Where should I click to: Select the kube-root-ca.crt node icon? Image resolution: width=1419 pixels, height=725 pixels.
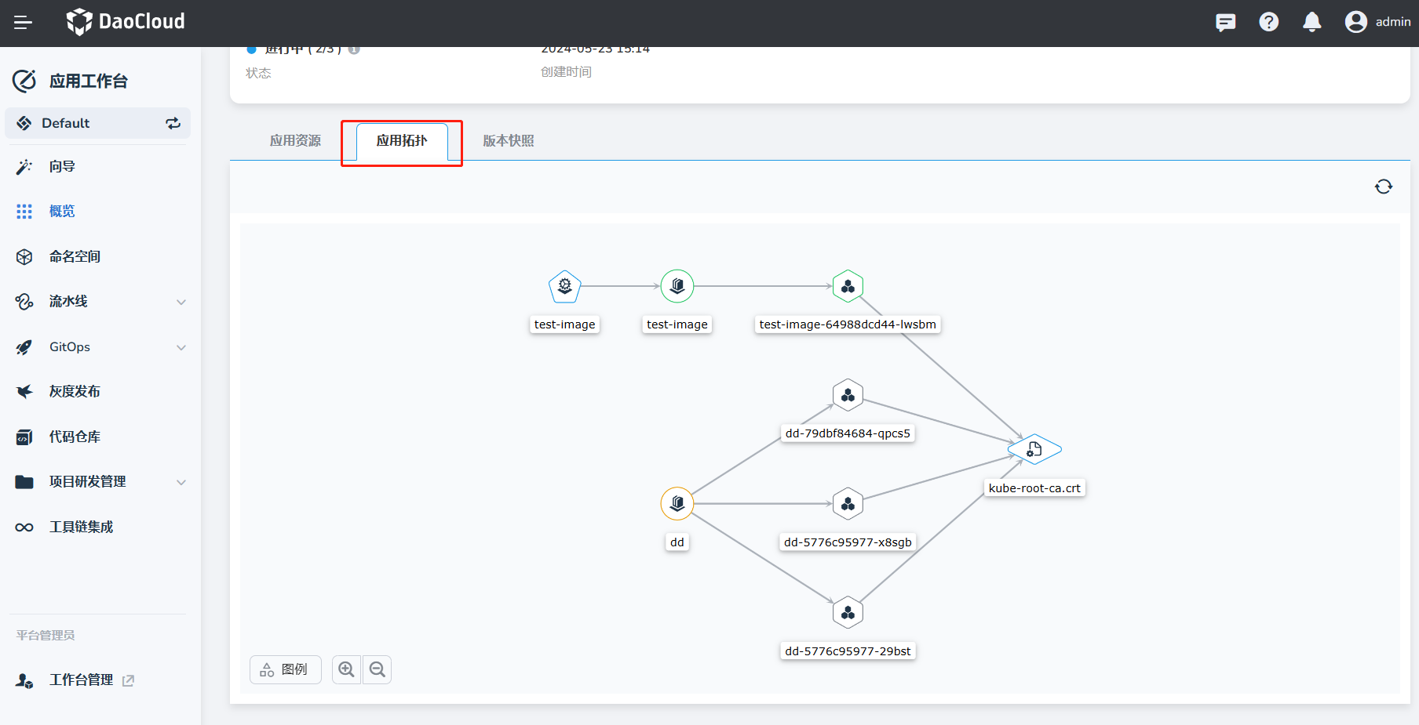[1034, 449]
